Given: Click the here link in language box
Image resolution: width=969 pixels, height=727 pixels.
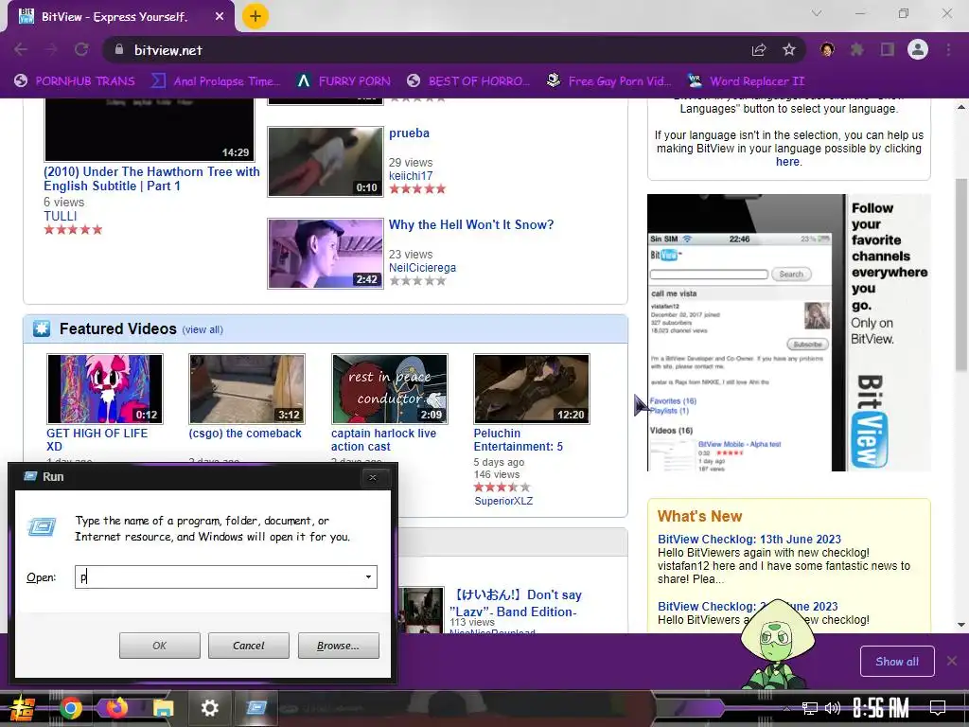Looking at the screenshot, I should point(787,161).
